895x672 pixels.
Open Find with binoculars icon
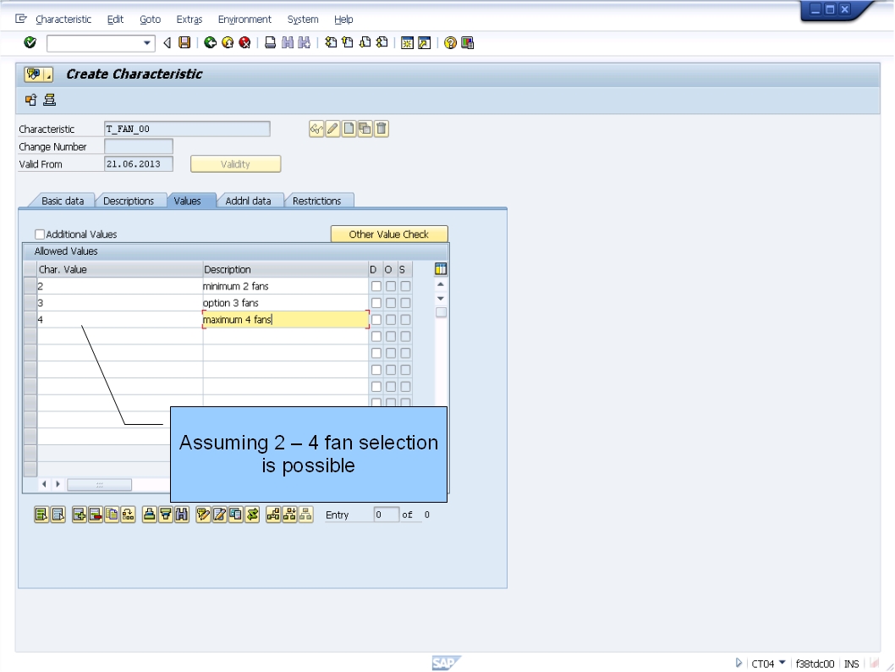tap(288, 42)
